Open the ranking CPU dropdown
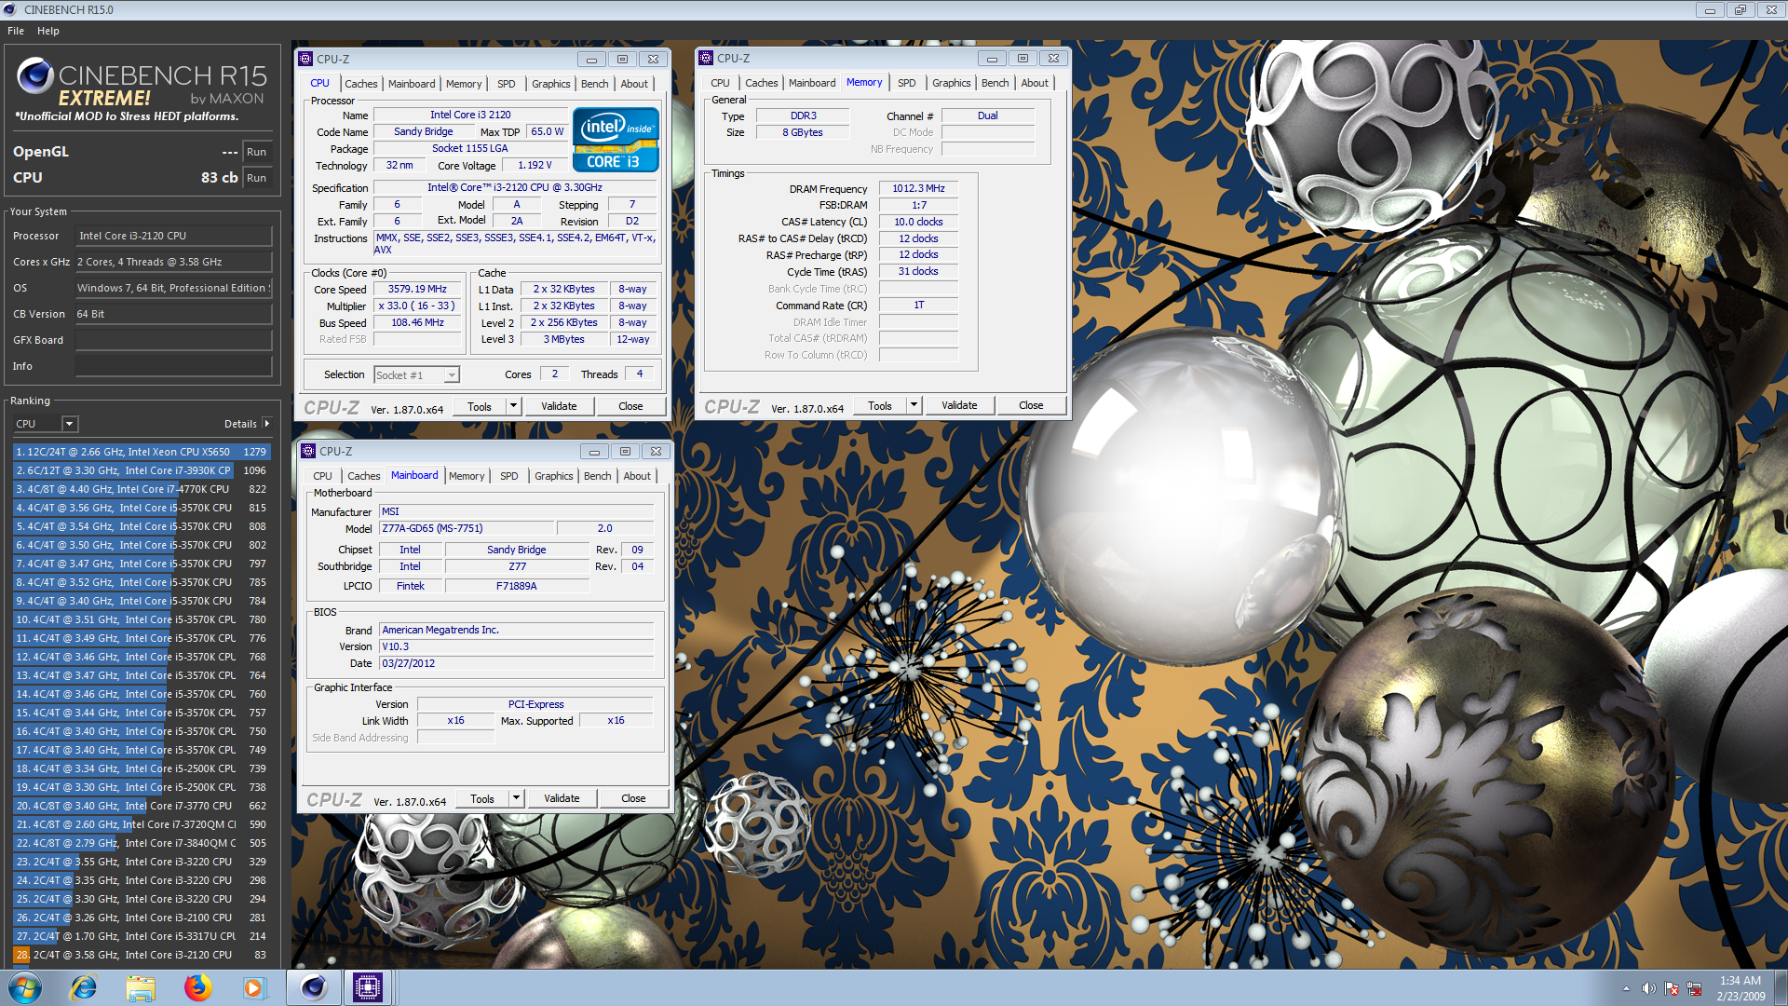The width and height of the screenshot is (1788, 1006). (x=69, y=424)
